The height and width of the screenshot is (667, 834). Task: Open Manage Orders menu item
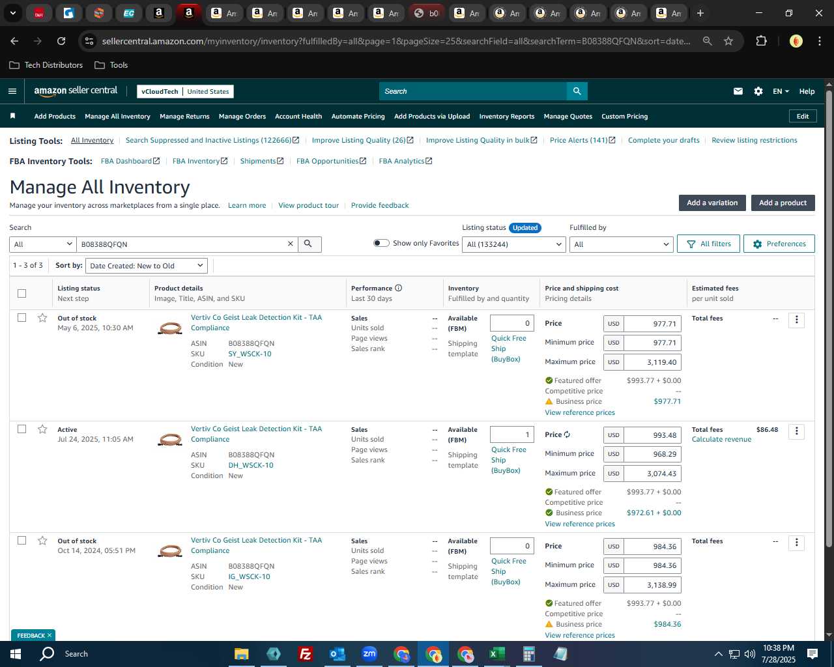(x=242, y=116)
